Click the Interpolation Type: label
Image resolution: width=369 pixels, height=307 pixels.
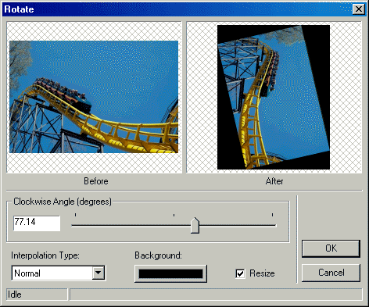(45, 255)
